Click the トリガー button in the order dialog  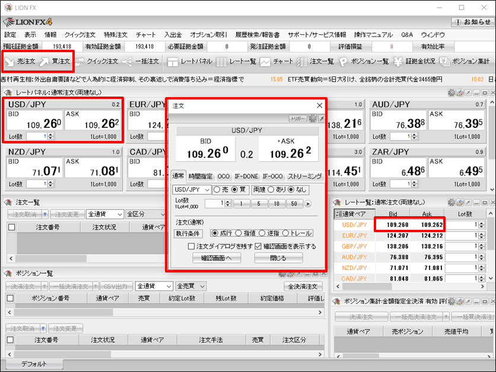click(298, 118)
